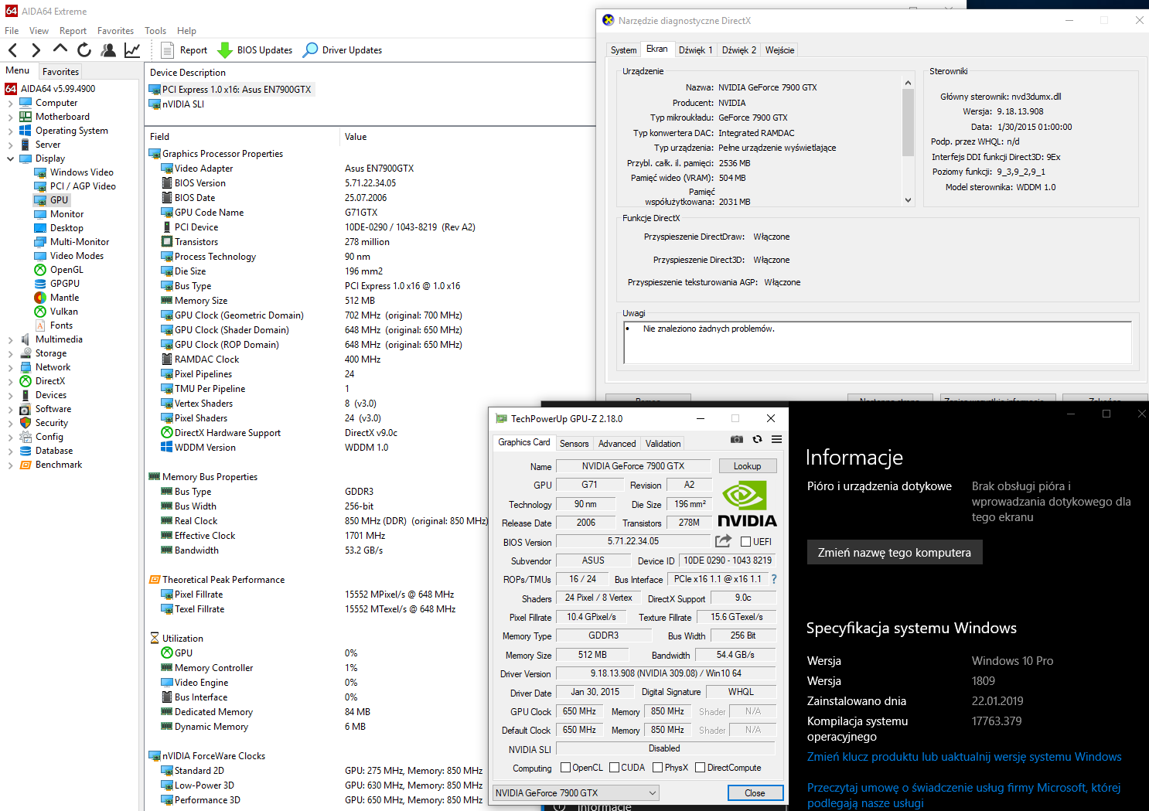The width and height of the screenshot is (1149, 811).
Task: Click the GPU-Z BIOS share icon
Action: (723, 541)
